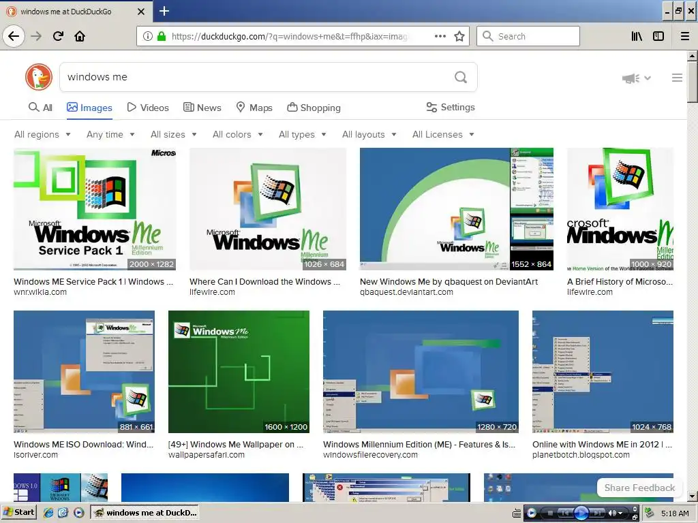Launch Windows Media Player from Quick Launch
This screenshot has width=698, height=523.
pyautogui.click(x=78, y=512)
